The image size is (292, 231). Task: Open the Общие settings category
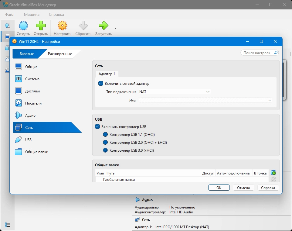pos(47,67)
